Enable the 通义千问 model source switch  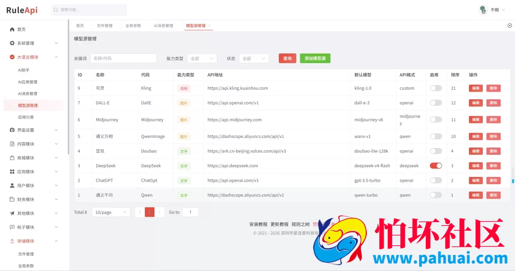coord(436,195)
